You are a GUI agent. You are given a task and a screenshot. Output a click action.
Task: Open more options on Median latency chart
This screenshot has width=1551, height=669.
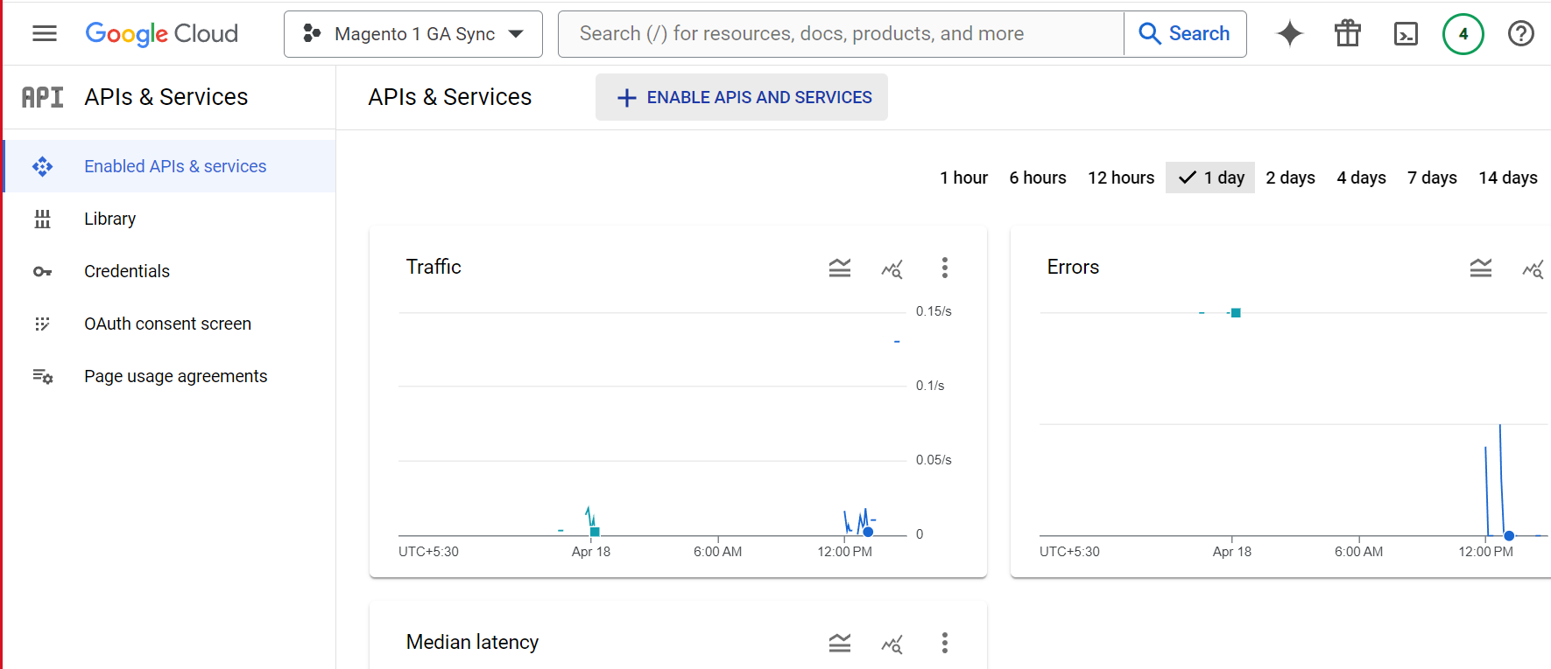pos(944,643)
